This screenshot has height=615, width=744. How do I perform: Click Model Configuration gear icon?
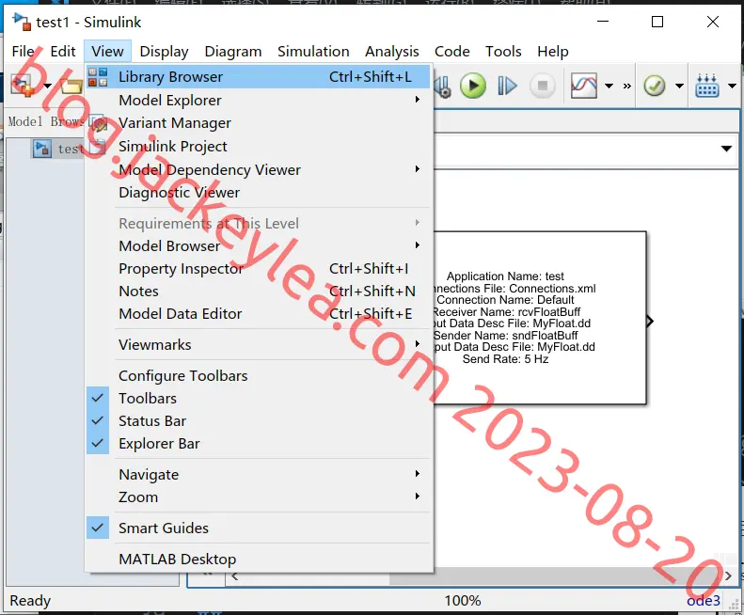(443, 87)
